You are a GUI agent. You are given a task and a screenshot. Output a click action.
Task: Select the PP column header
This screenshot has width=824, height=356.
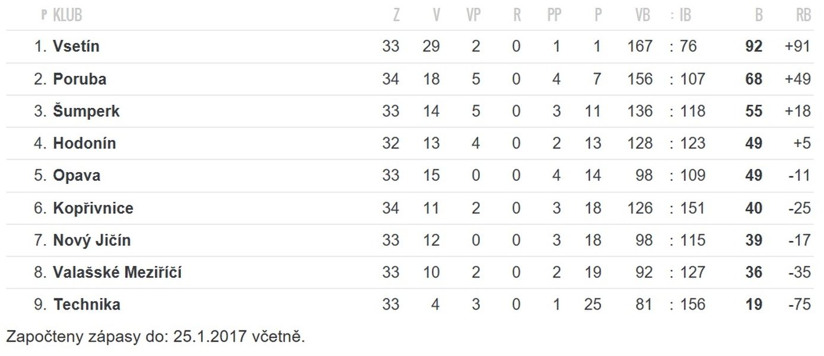point(555,15)
